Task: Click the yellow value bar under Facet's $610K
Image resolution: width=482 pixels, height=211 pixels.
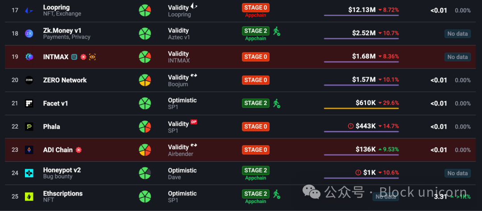Action: point(361,108)
